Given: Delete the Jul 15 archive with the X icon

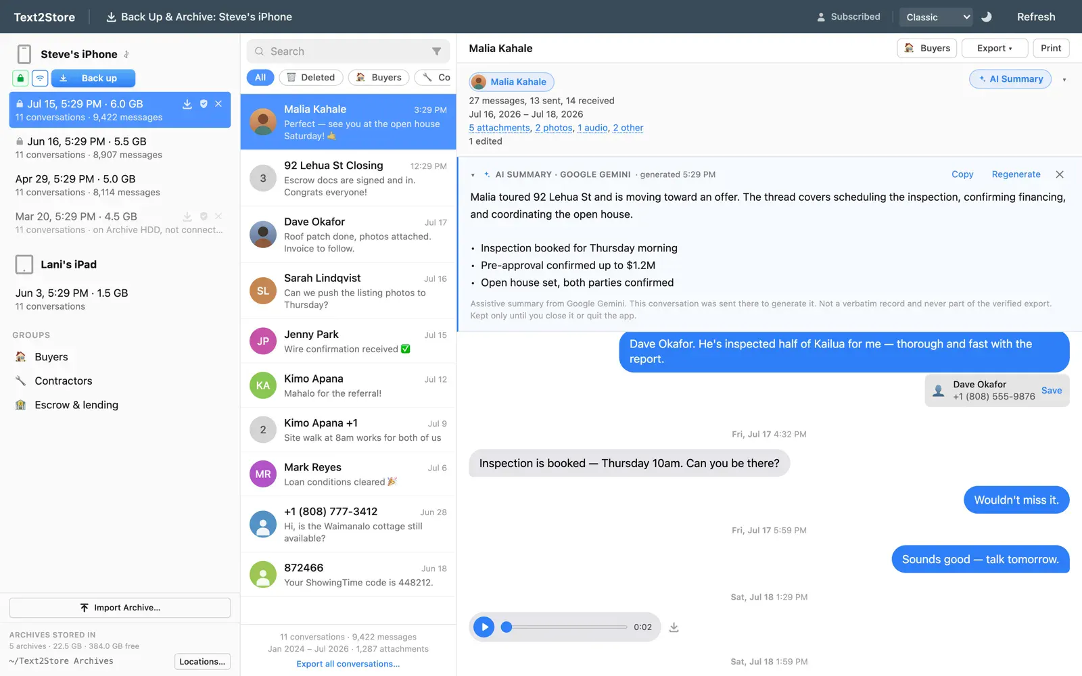Looking at the screenshot, I should click(x=218, y=104).
